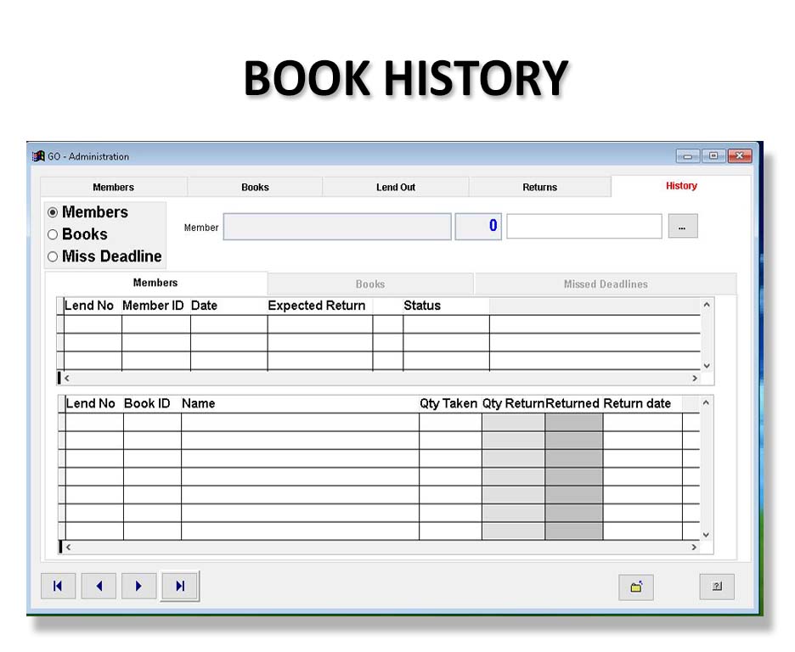
Task: Jump to the last record button
Action: [x=179, y=586]
